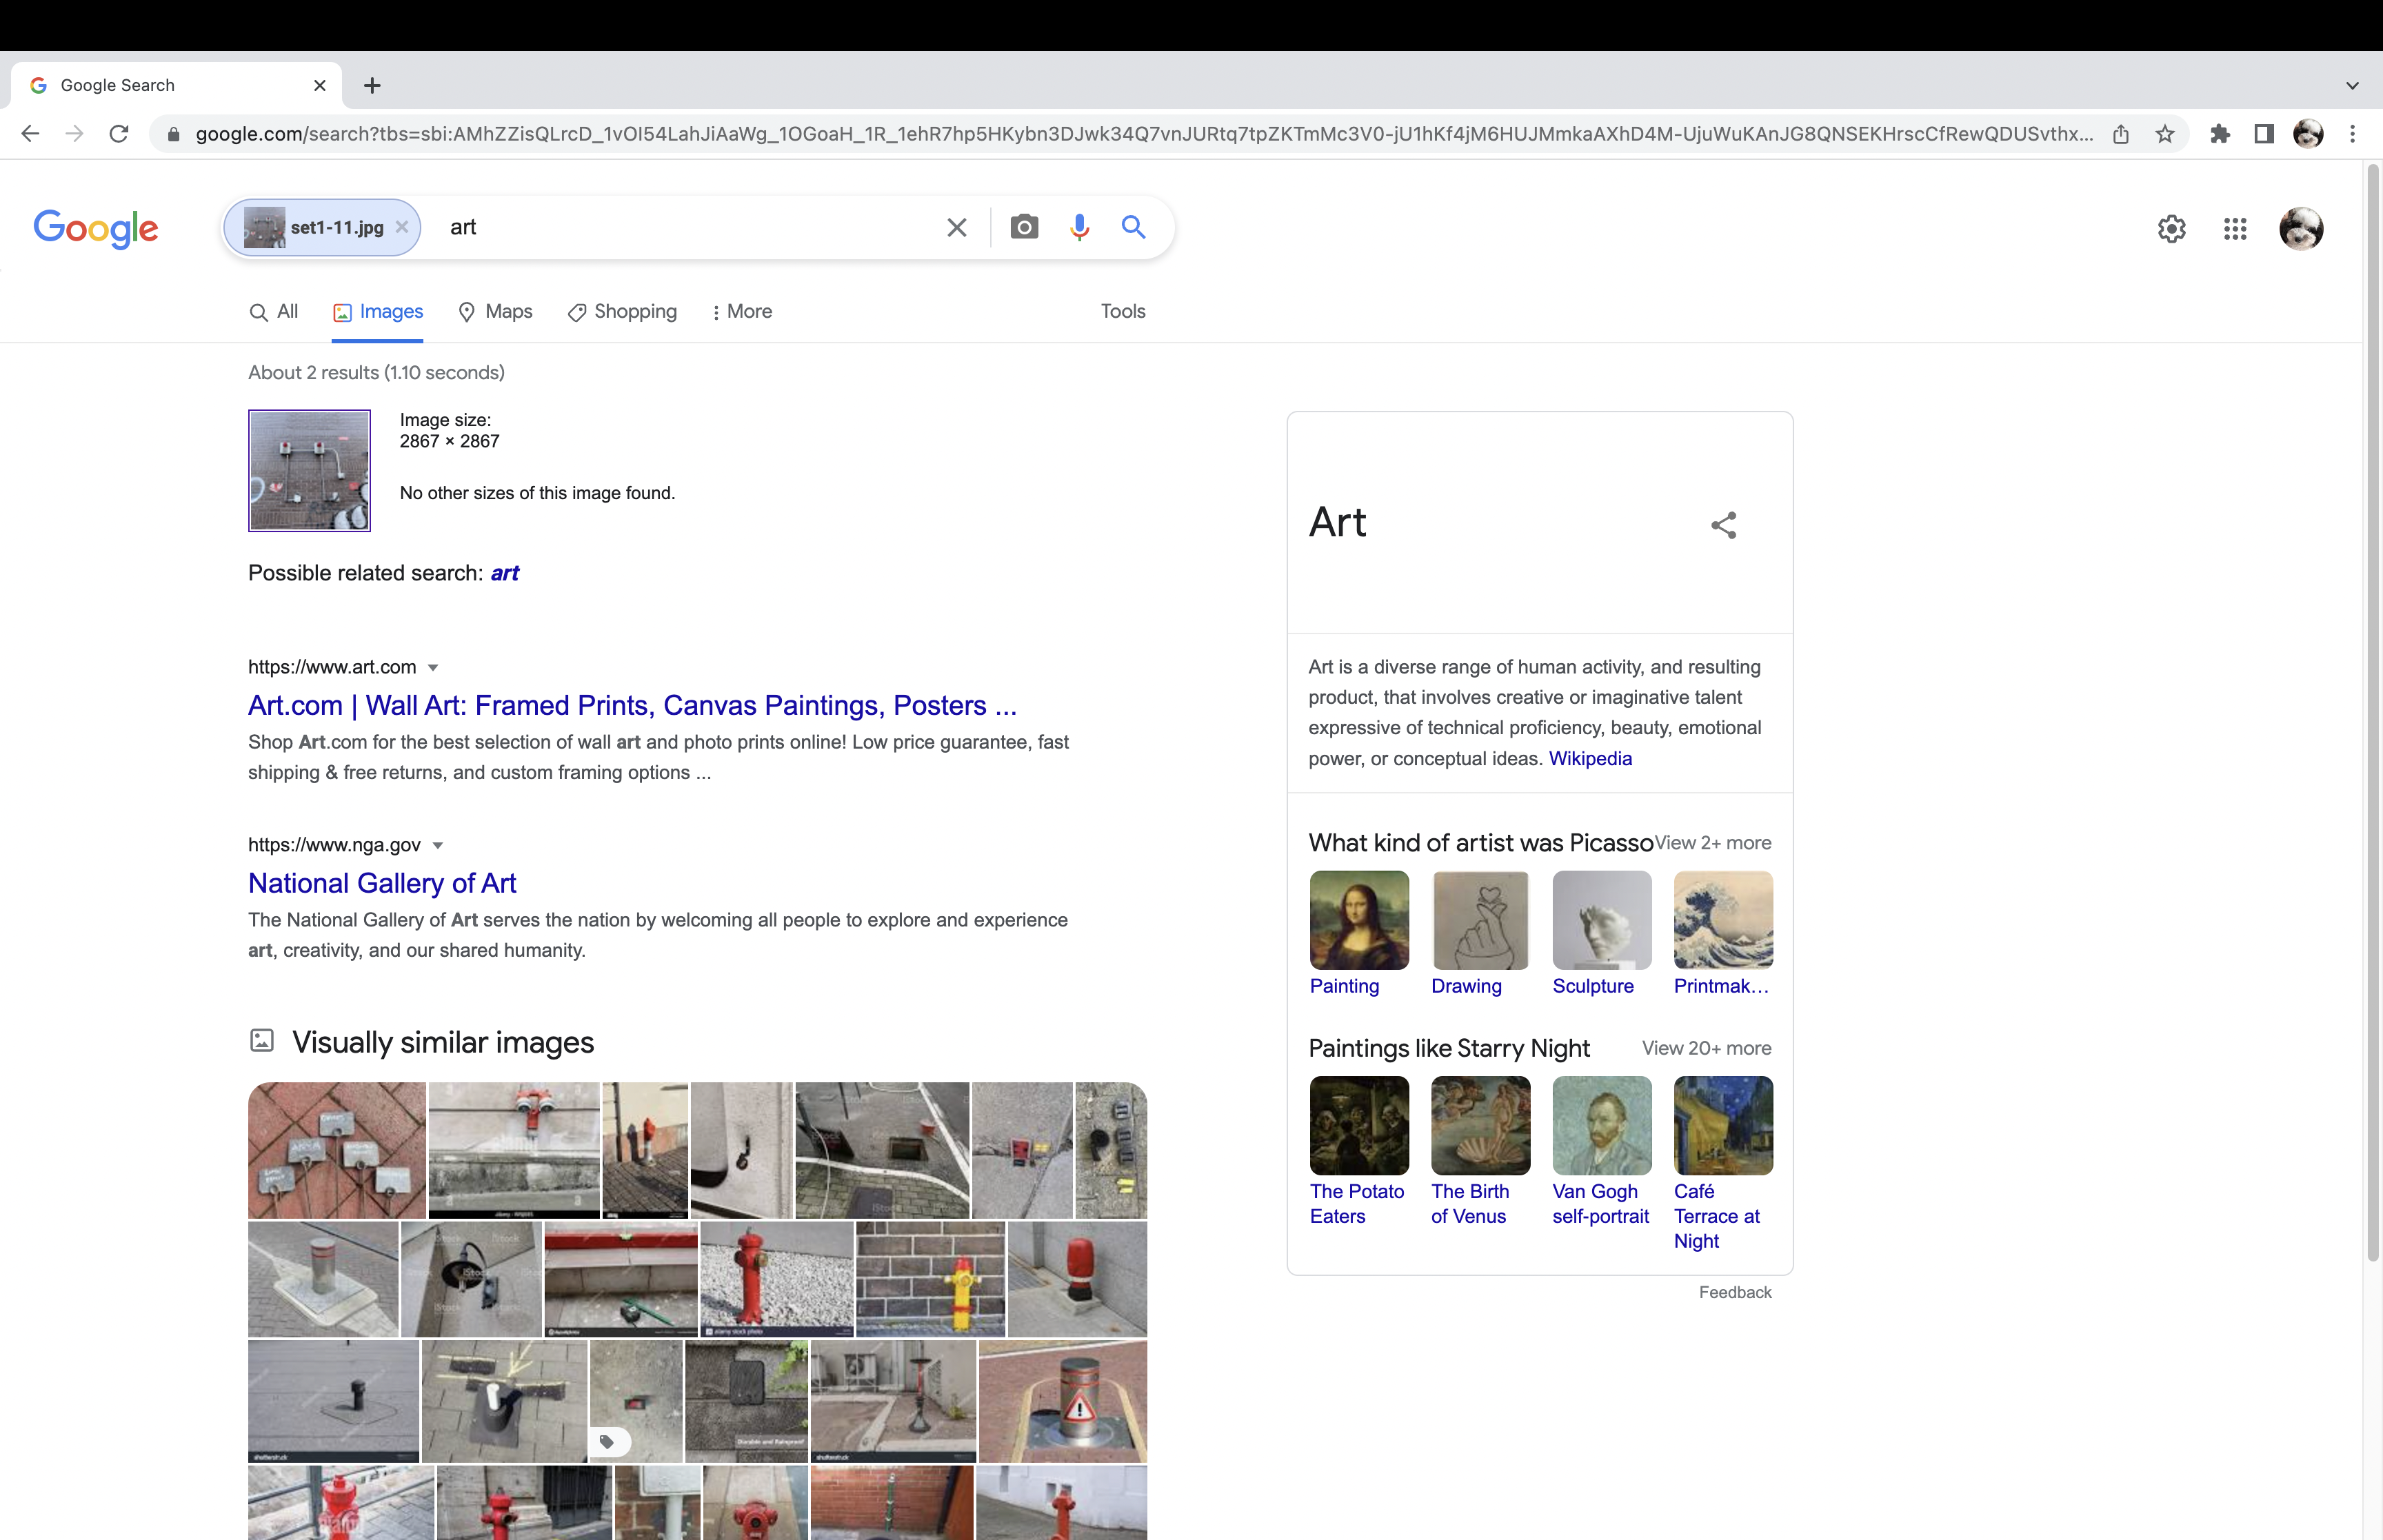This screenshot has height=1540, width=2383.
Task: Switch to the Shopping results tab
Action: click(x=622, y=312)
